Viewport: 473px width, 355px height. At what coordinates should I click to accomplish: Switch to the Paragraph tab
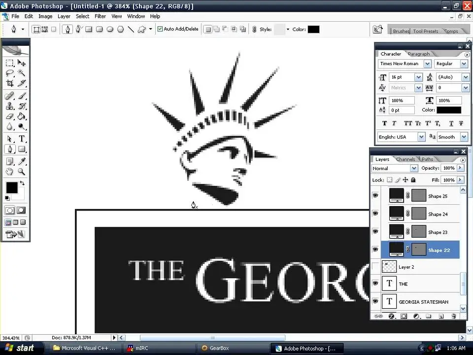[419, 54]
